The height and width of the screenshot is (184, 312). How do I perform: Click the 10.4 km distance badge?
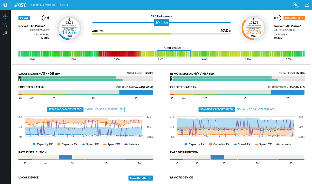point(161,23)
